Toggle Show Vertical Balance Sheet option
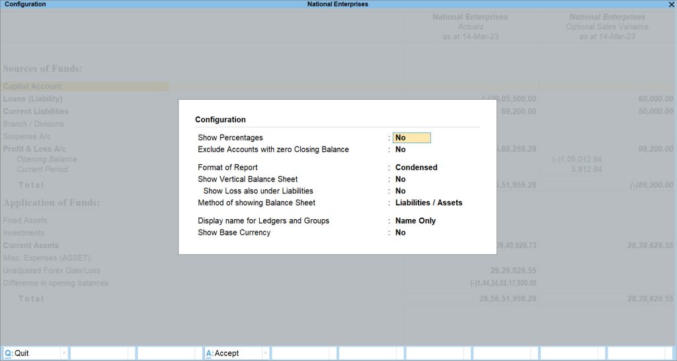 pyautogui.click(x=400, y=180)
